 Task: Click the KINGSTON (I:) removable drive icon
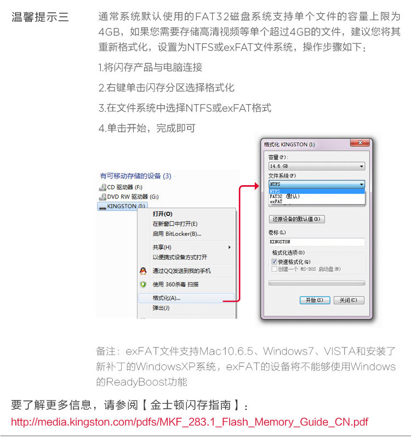[102, 207]
